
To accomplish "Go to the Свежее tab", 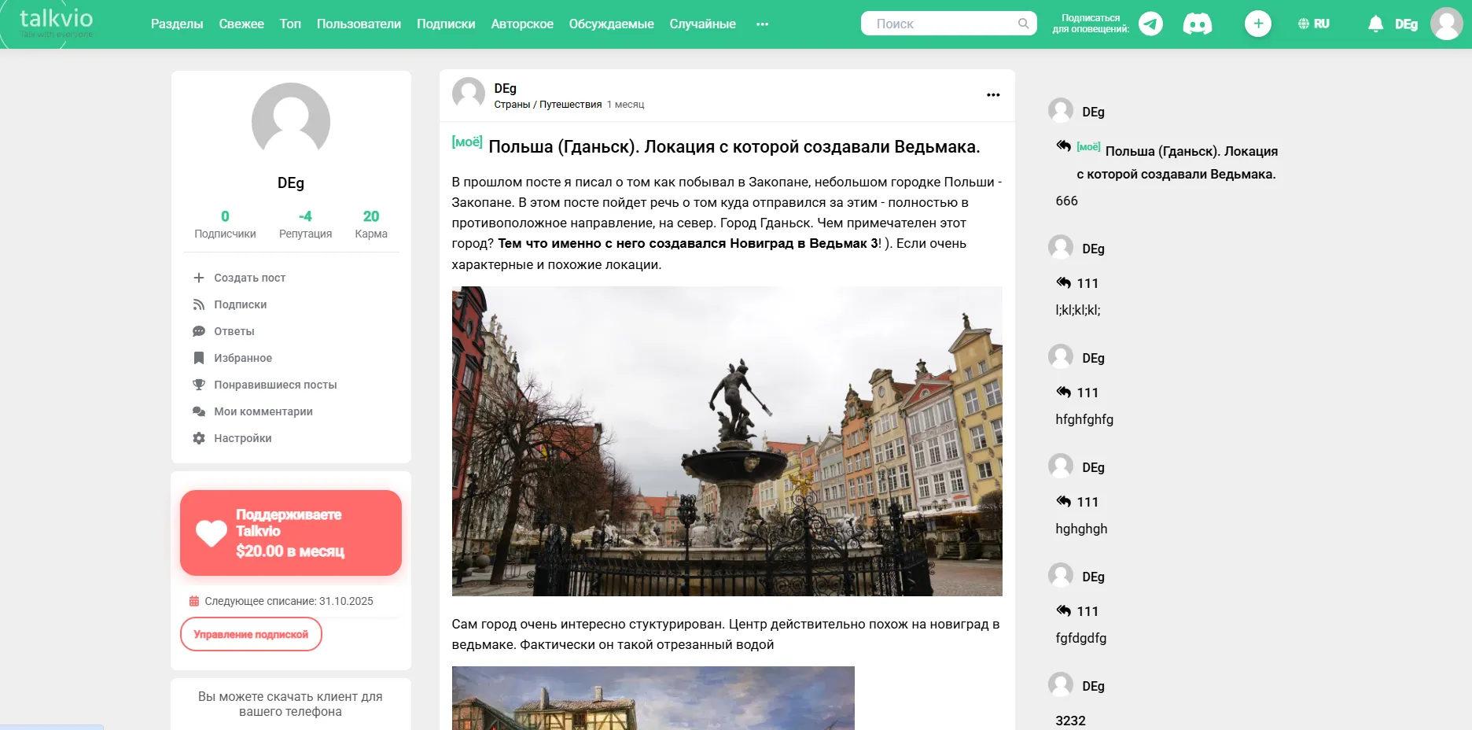I will click(x=241, y=24).
